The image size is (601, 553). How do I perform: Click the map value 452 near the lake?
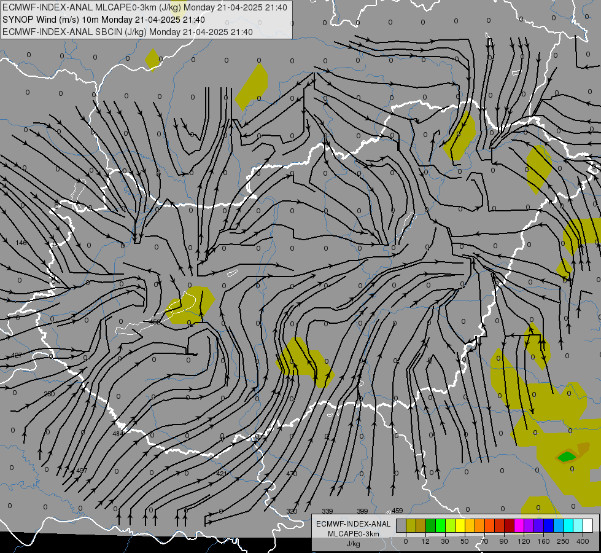(x=155, y=322)
